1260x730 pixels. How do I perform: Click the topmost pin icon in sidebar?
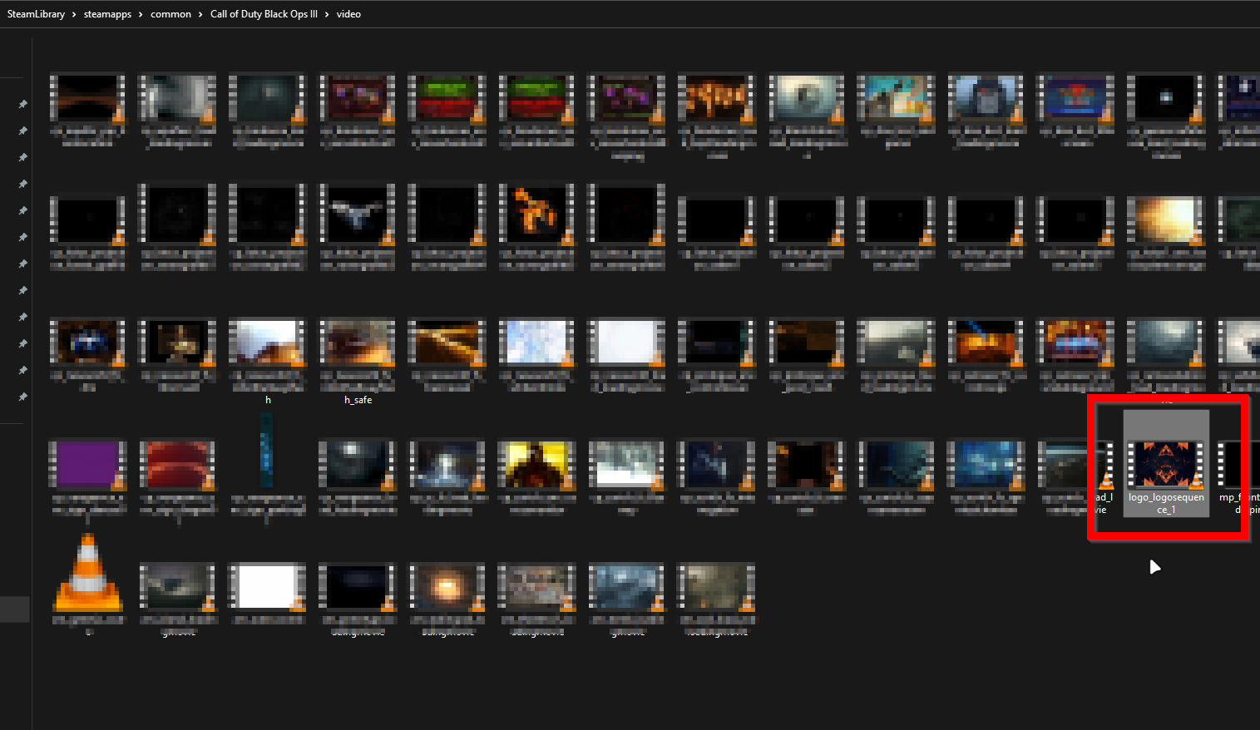click(22, 104)
